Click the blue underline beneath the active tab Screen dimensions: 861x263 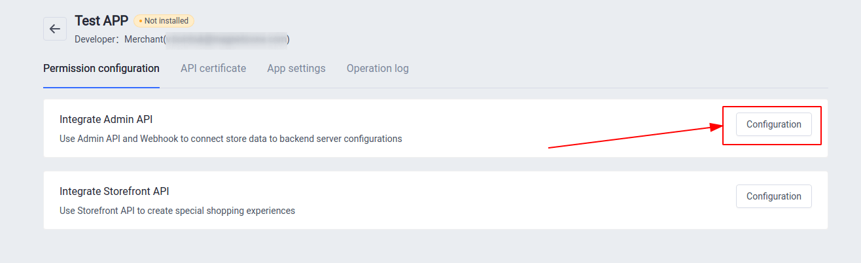coord(101,87)
